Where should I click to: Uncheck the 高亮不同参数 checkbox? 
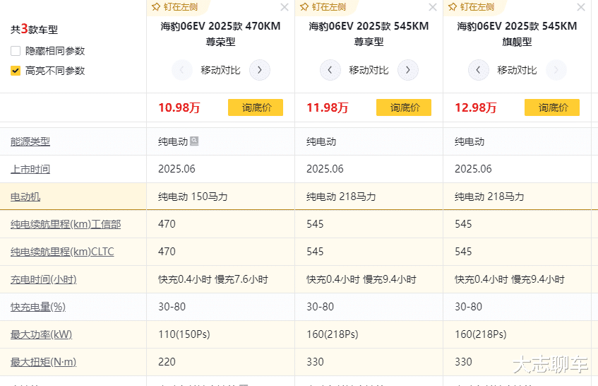coord(16,71)
